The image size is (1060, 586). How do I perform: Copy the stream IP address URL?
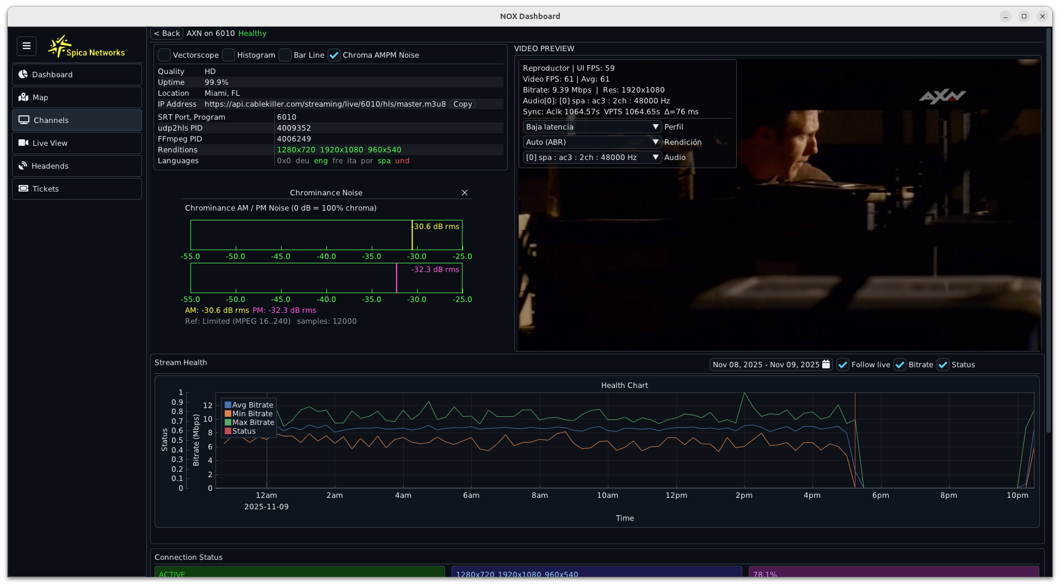pos(463,104)
